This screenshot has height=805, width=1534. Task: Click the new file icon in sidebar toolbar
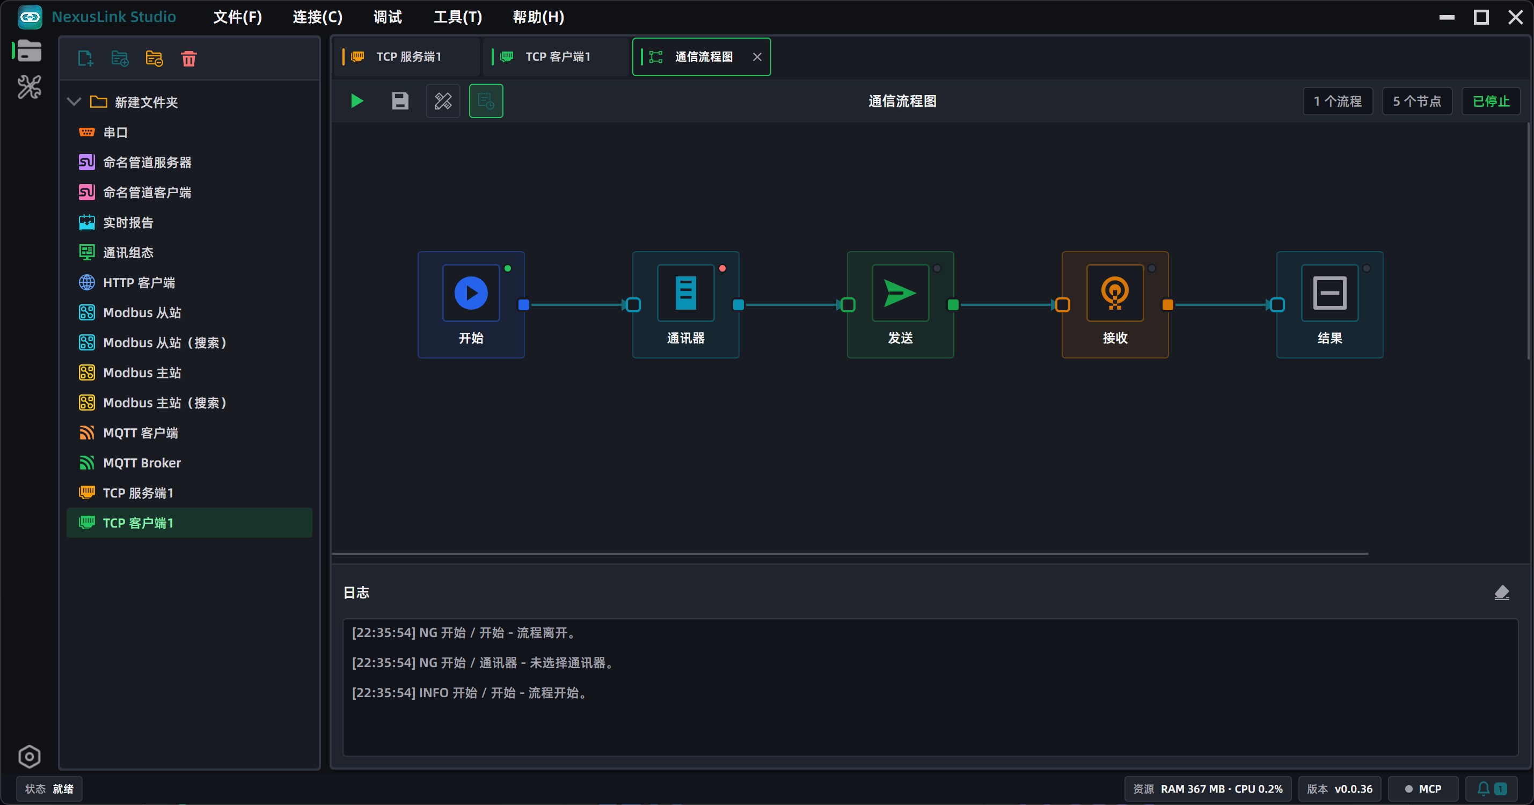(86, 58)
